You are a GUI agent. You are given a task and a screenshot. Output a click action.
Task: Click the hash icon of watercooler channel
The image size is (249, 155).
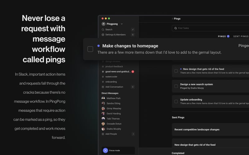(x=103, y=77)
